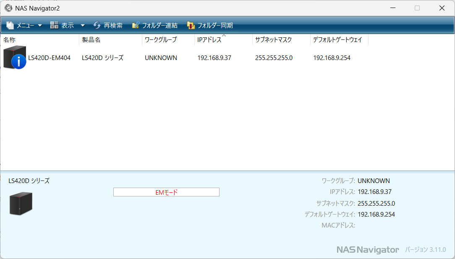Click the デフォルトゲートウェイ value in details pane

coord(377,215)
